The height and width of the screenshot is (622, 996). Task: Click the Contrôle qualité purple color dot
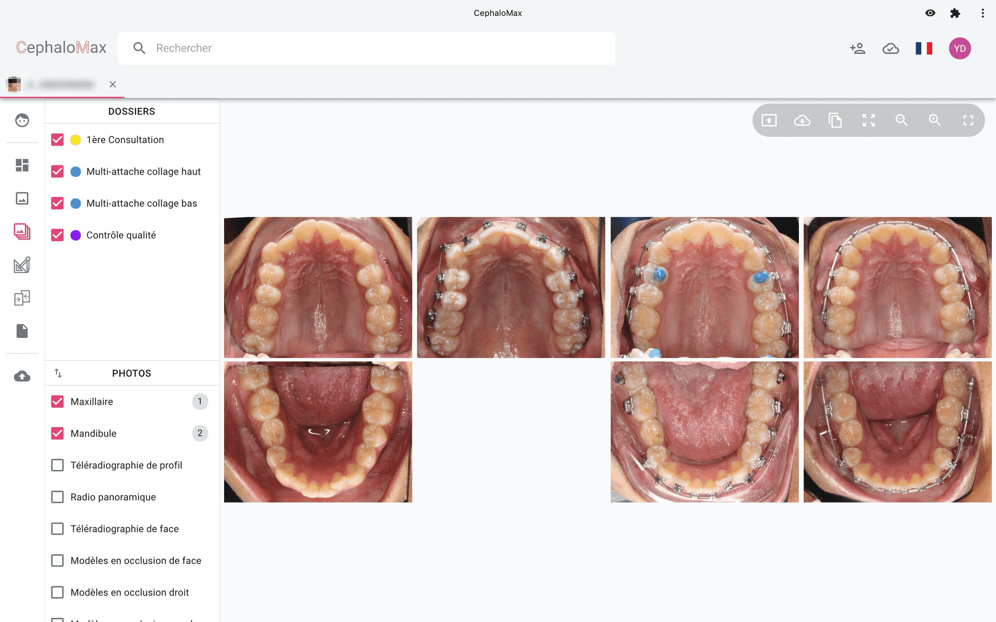pyautogui.click(x=76, y=235)
